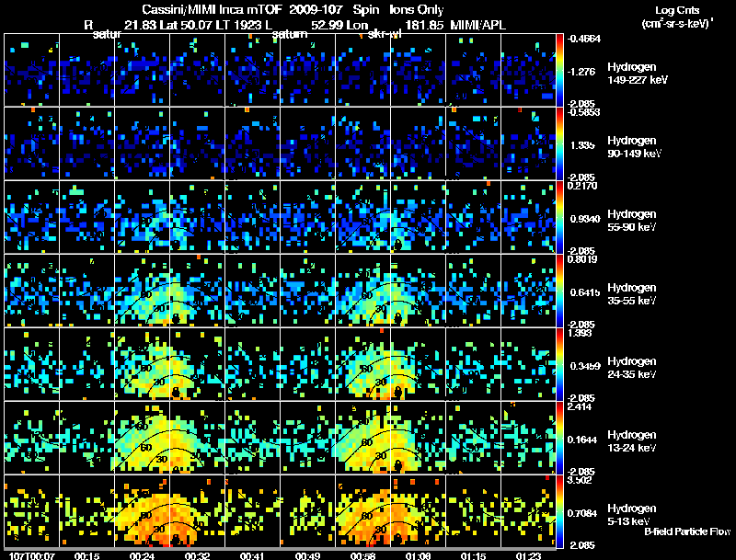Select the 5-13 keV image panel at 00:24

143,511
